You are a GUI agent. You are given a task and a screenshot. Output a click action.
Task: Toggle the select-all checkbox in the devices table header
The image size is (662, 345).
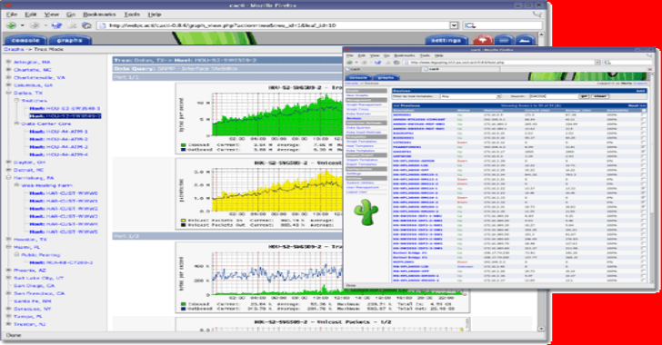pos(643,110)
